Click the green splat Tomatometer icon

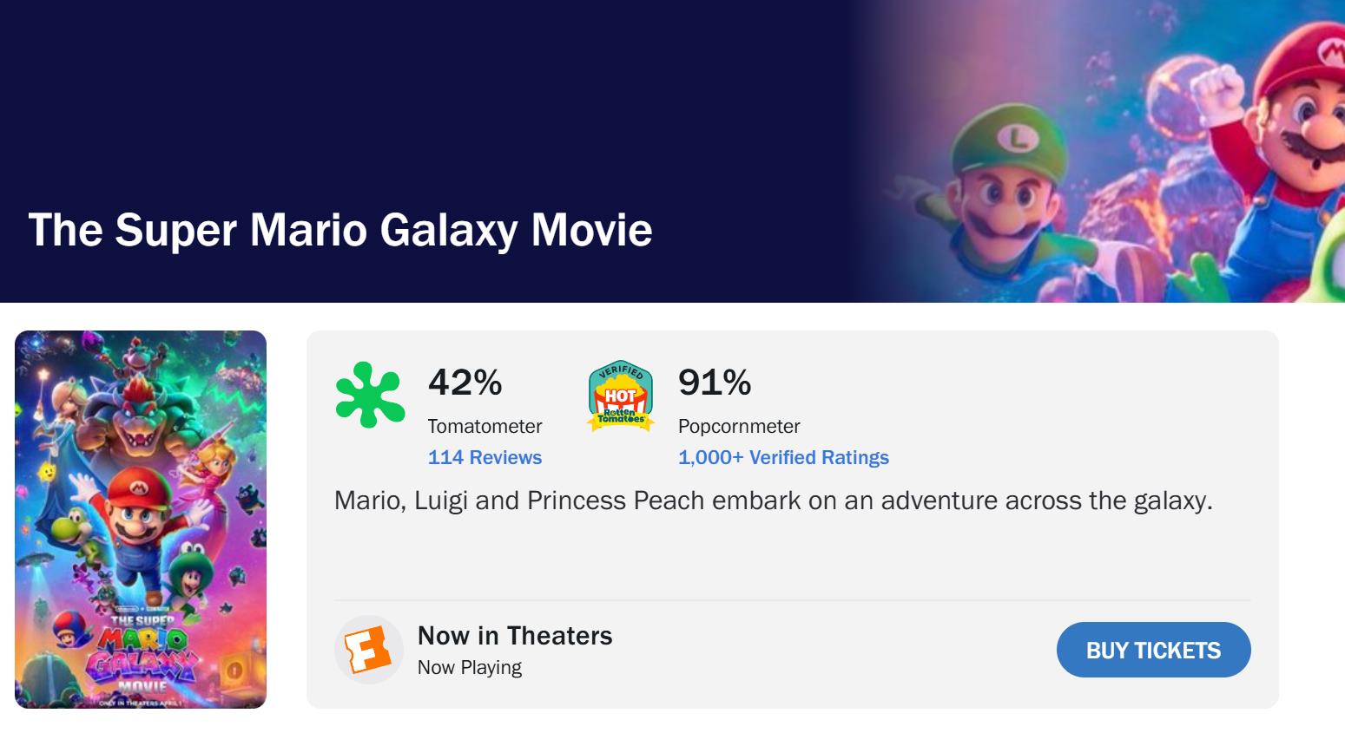(x=370, y=395)
